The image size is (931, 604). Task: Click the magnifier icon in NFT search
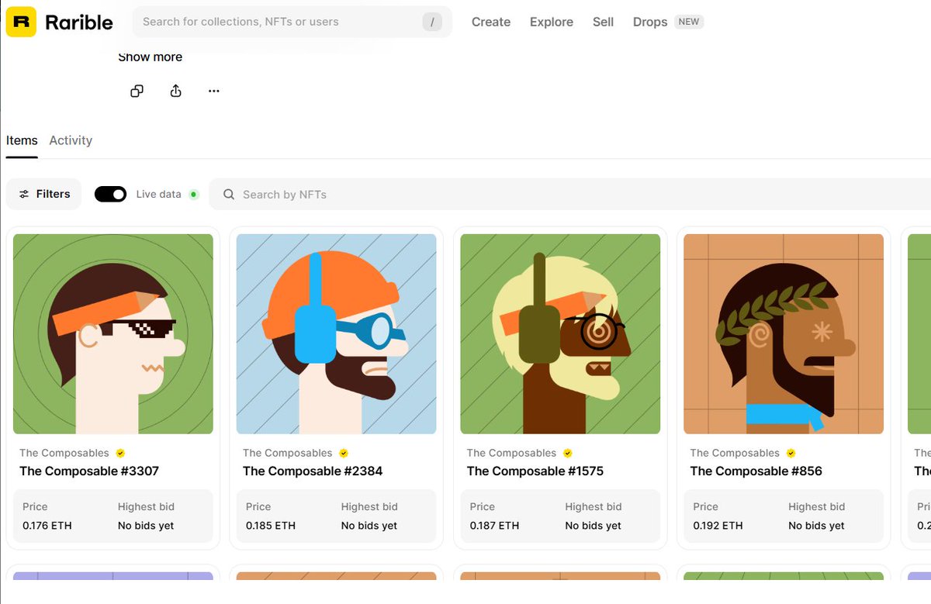[229, 195]
